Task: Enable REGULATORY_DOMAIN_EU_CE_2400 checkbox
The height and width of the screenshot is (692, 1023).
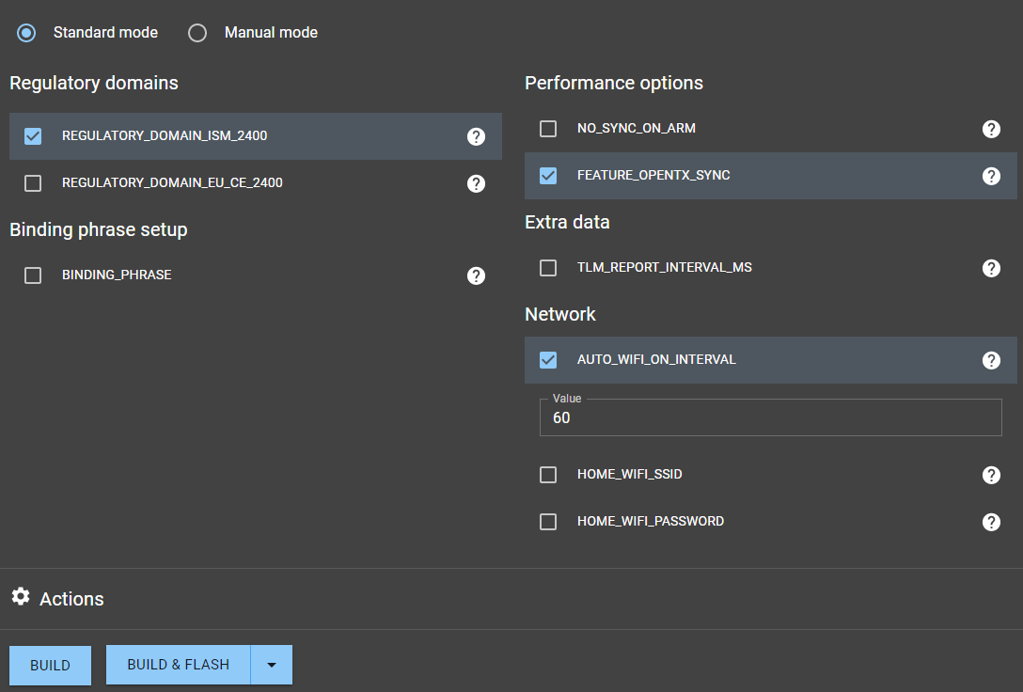Action: pyautogui.click(x=33, y=183)
